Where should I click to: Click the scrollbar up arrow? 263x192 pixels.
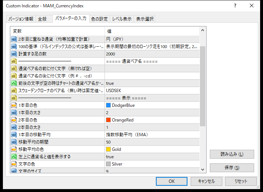click(202, 30)
